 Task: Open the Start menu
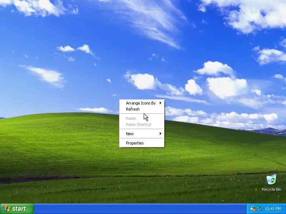(17, 209)
